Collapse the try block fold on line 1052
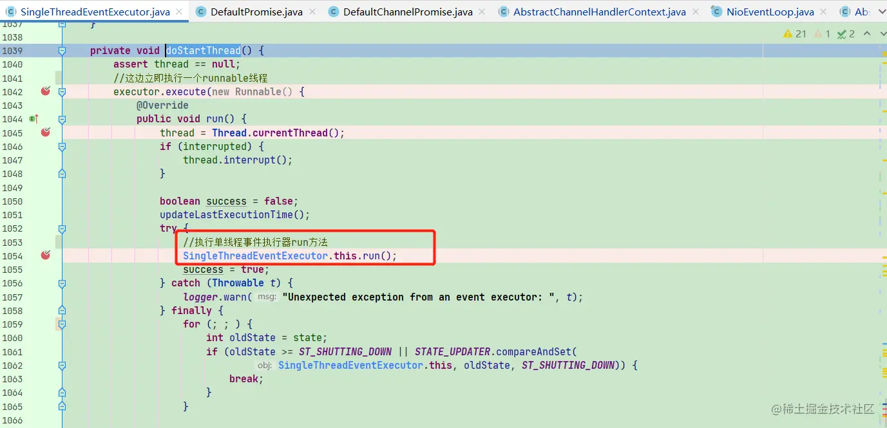Image resolution: width=887 pixels, height=428 pixels. coord(62,228)
